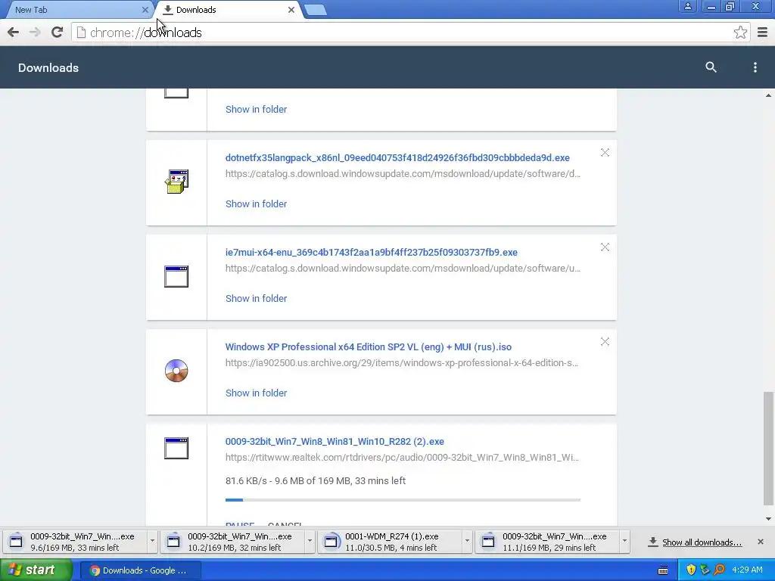Show in folder for ie7mui-x64-enu file

[256, 298]
